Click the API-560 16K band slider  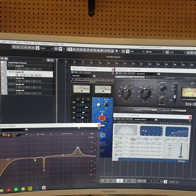pyautogui.click(x=83, y=102)
